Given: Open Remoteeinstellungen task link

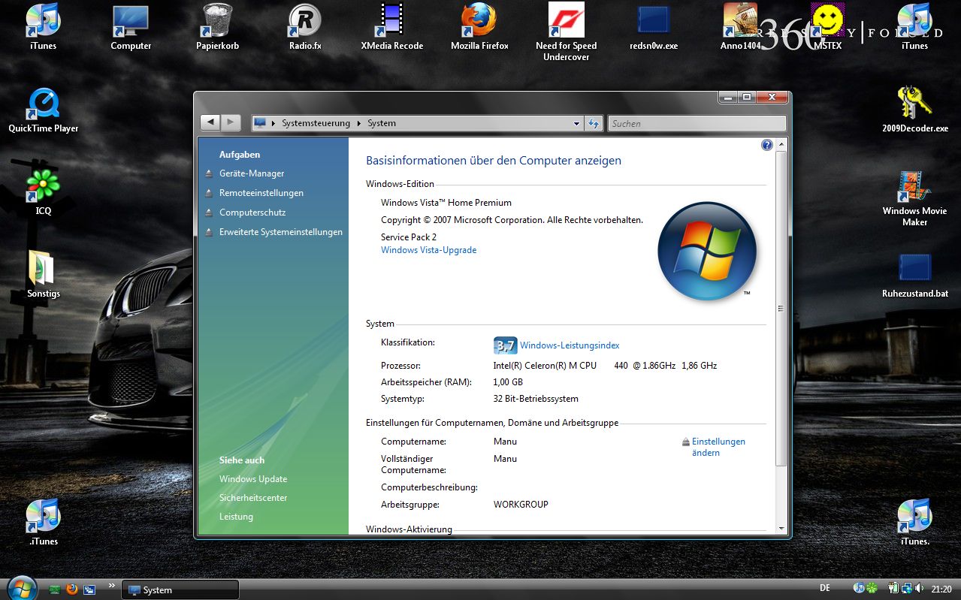Looking at the screenshot, I should pos(261,193).
